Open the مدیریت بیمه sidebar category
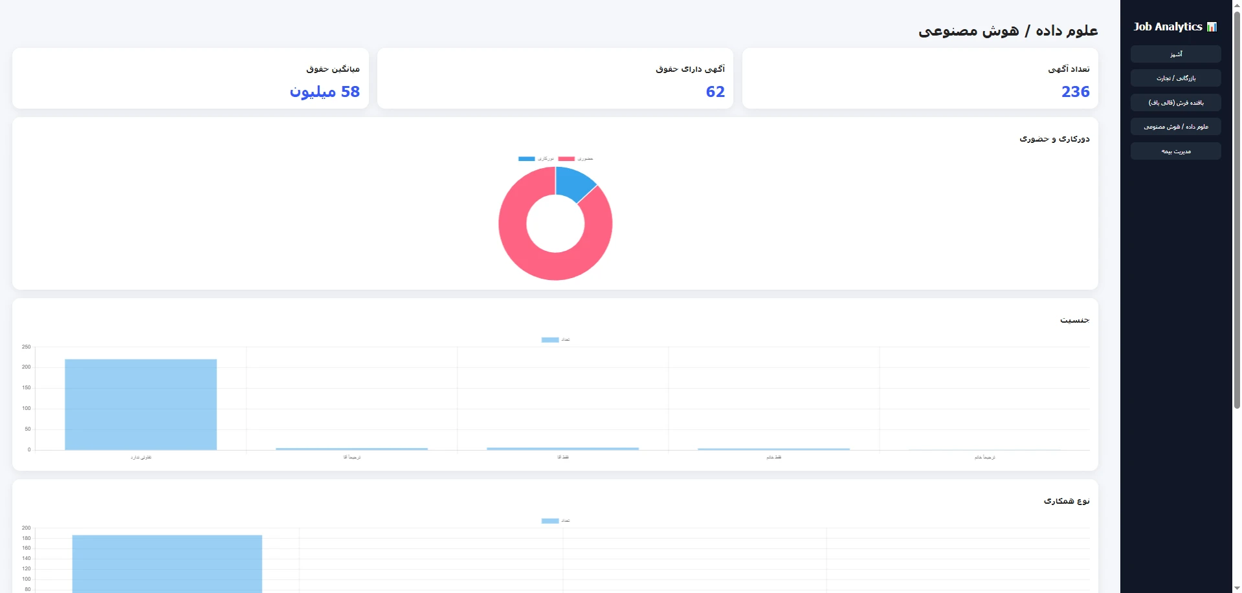This screenshot has height=593, width=1242. pos(1175,151)
